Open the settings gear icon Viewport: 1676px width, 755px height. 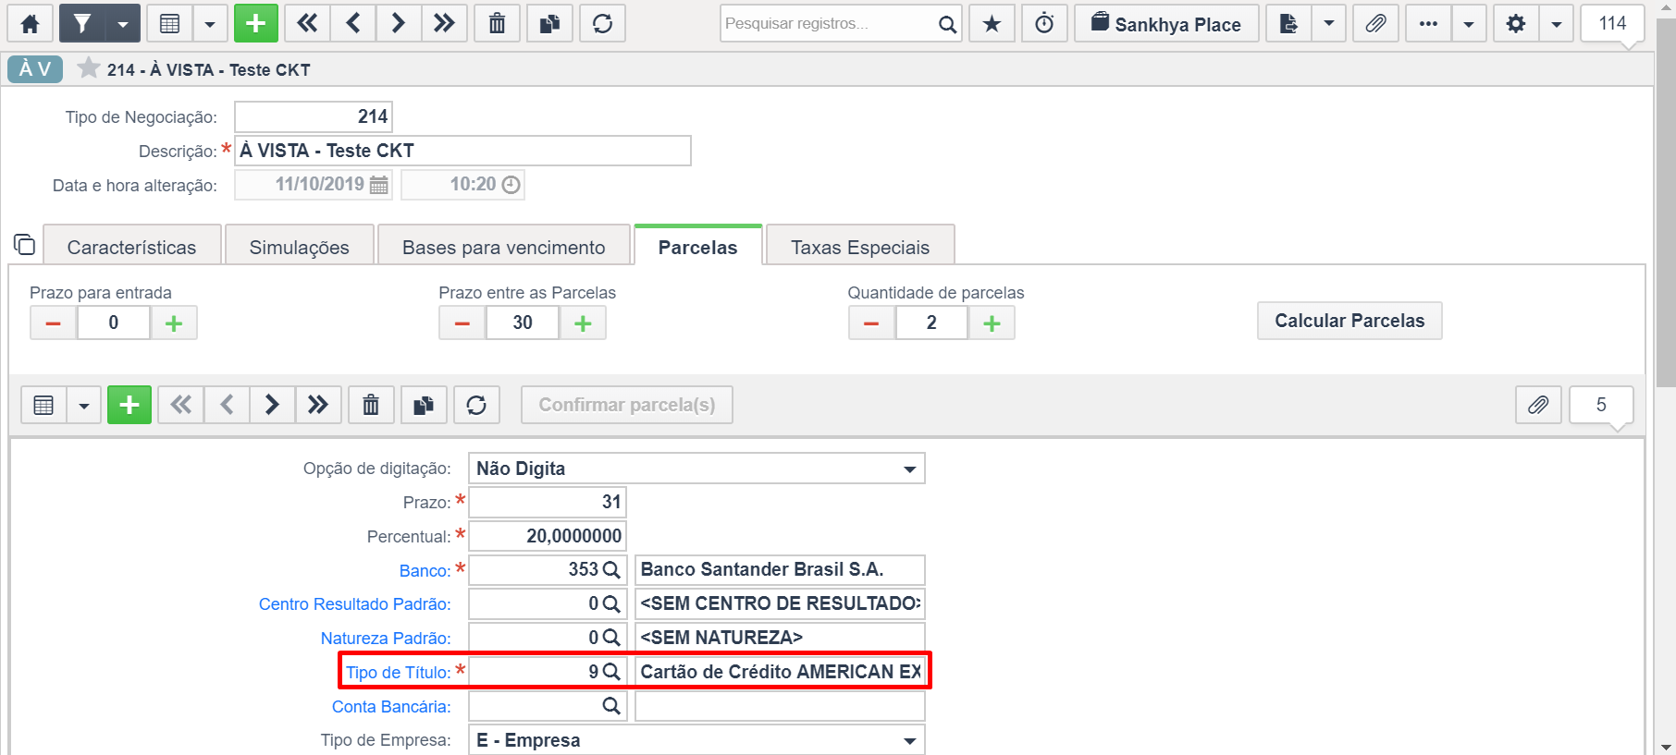(x=1516, y=23)
